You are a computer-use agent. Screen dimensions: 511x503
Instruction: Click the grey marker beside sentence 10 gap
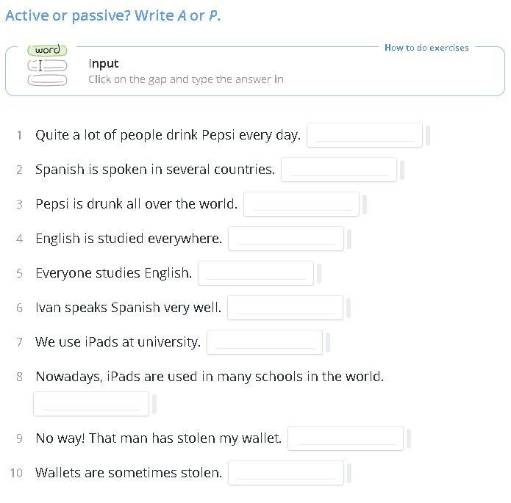[x=349, y=473]
